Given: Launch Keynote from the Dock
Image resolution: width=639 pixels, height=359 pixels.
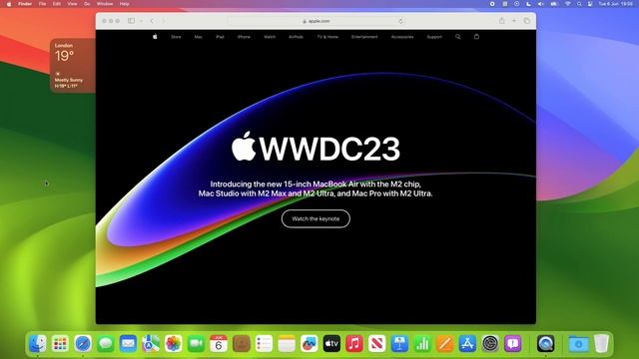Looking at the screenshot, I should click(399, 343).
